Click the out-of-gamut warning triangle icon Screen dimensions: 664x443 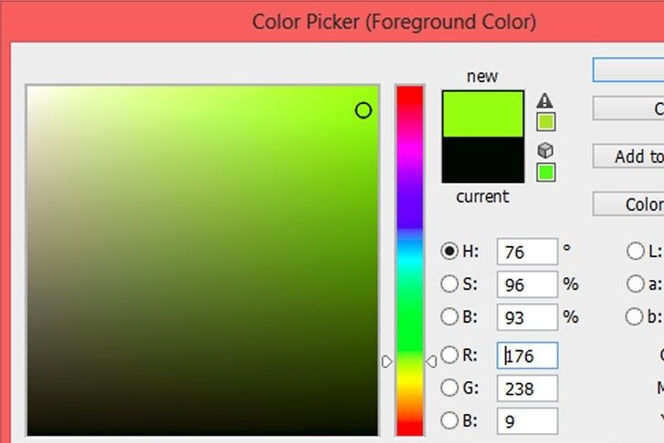[545, 101]
